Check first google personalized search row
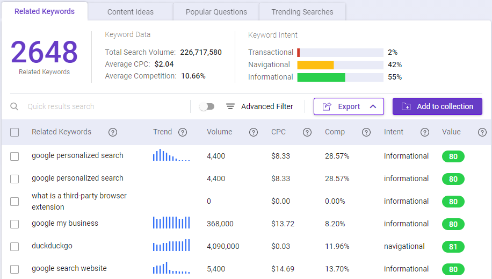This screenshot has height=279, width=492. tap(15, 156)
